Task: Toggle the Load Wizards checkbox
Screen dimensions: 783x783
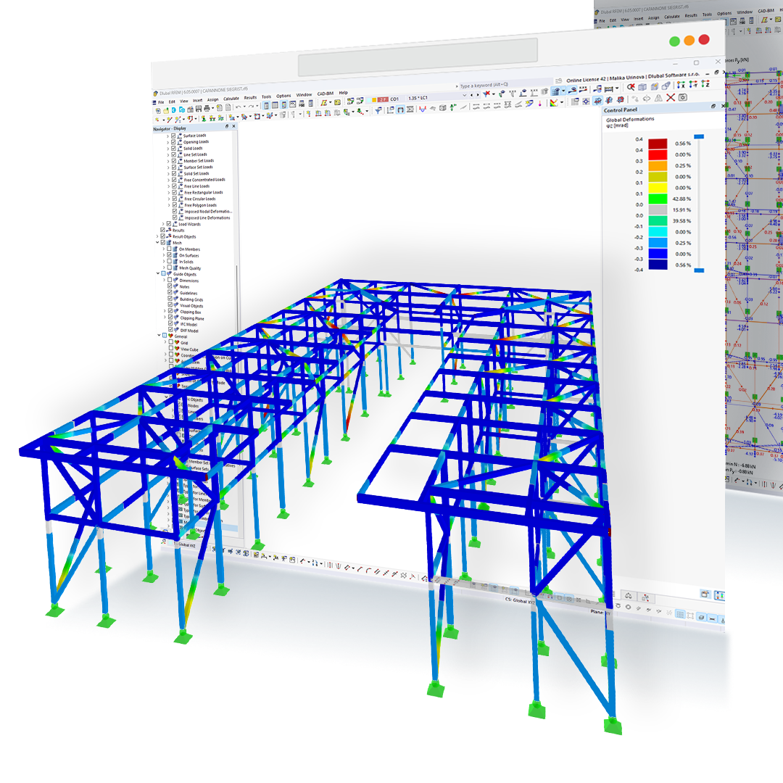Action: pos(169,224)
